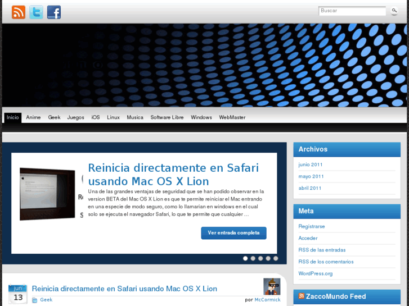Focus the Buscar search field
Image resolution: width=409 pixels, height=306 pixels.
coord(352,11)
